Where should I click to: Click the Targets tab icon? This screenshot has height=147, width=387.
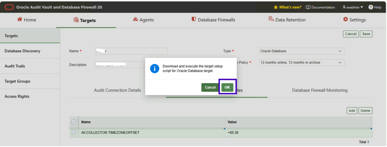click(x=76, y=20)
